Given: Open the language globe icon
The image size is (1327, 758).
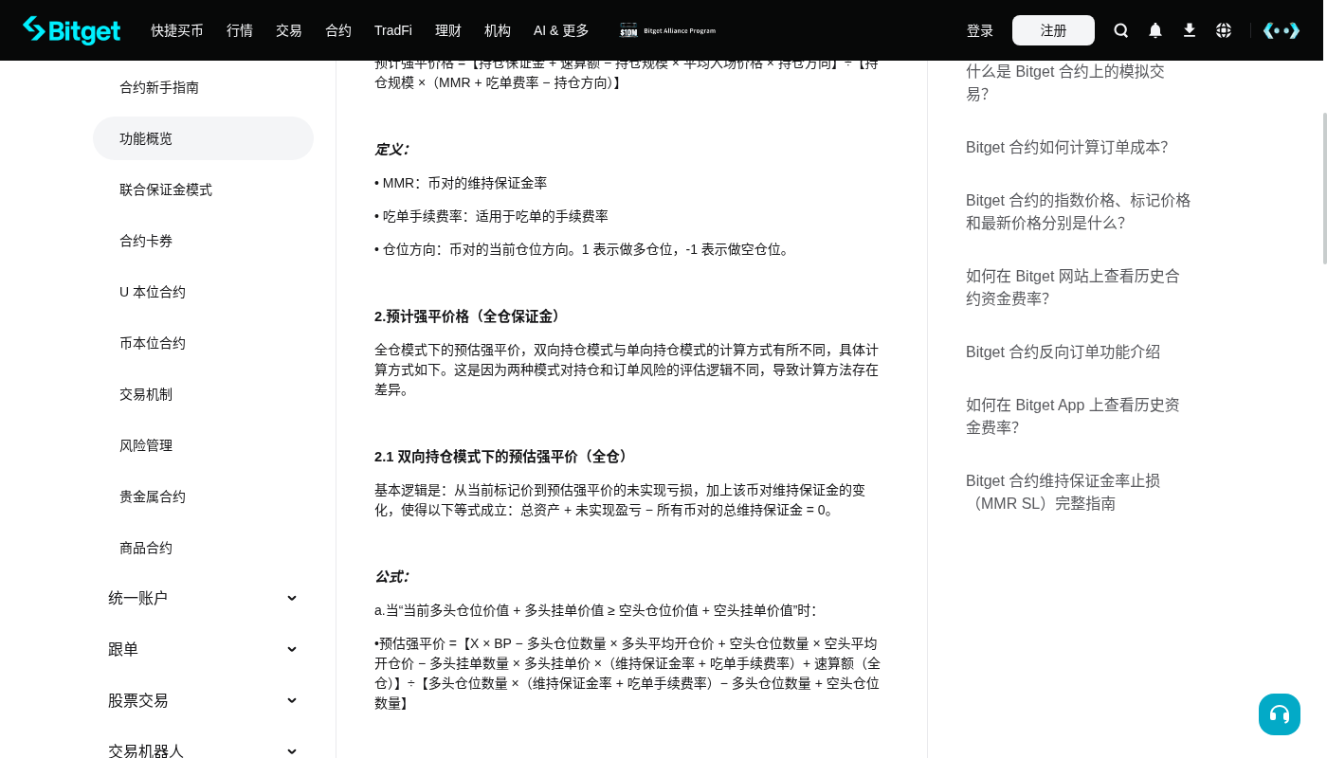Looking at the screenshot, I should click(x=1224, y=30).
